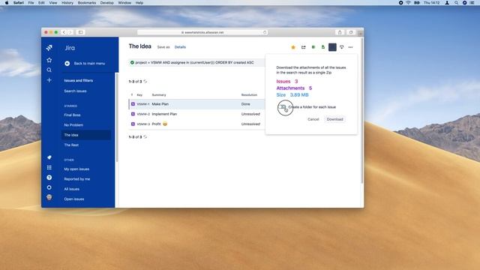Sort by the Summary column header
The height and width of the screenshot is (270, 480).
pyautogui.click(x=159, y=95)
